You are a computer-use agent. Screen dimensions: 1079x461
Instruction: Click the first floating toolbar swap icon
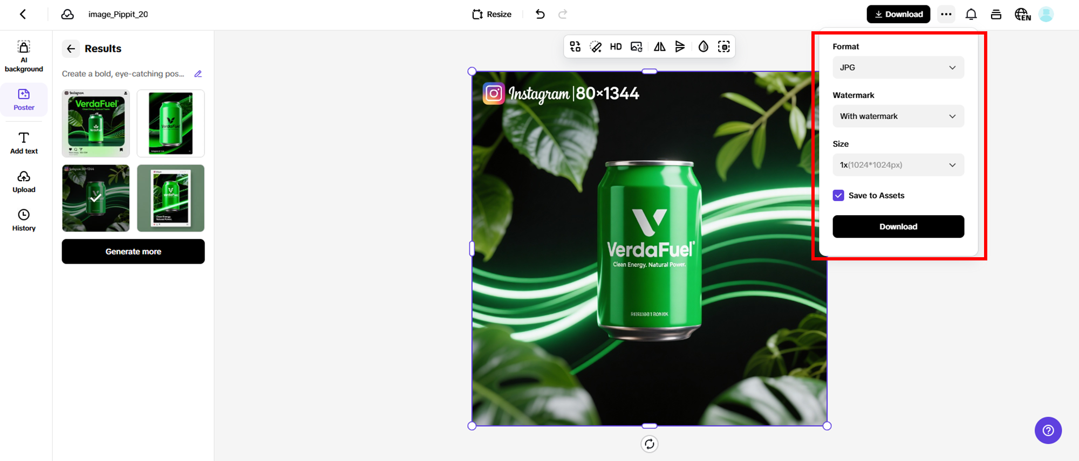click(575, 47)
